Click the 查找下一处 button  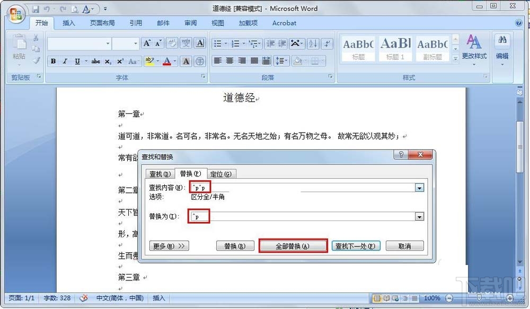pos(356,245)
